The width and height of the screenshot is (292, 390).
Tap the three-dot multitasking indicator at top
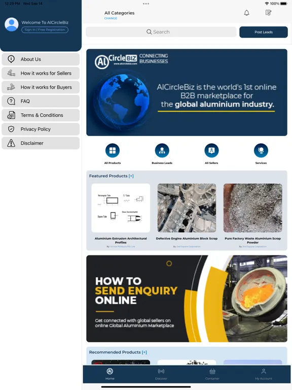[x=146, y=4]
